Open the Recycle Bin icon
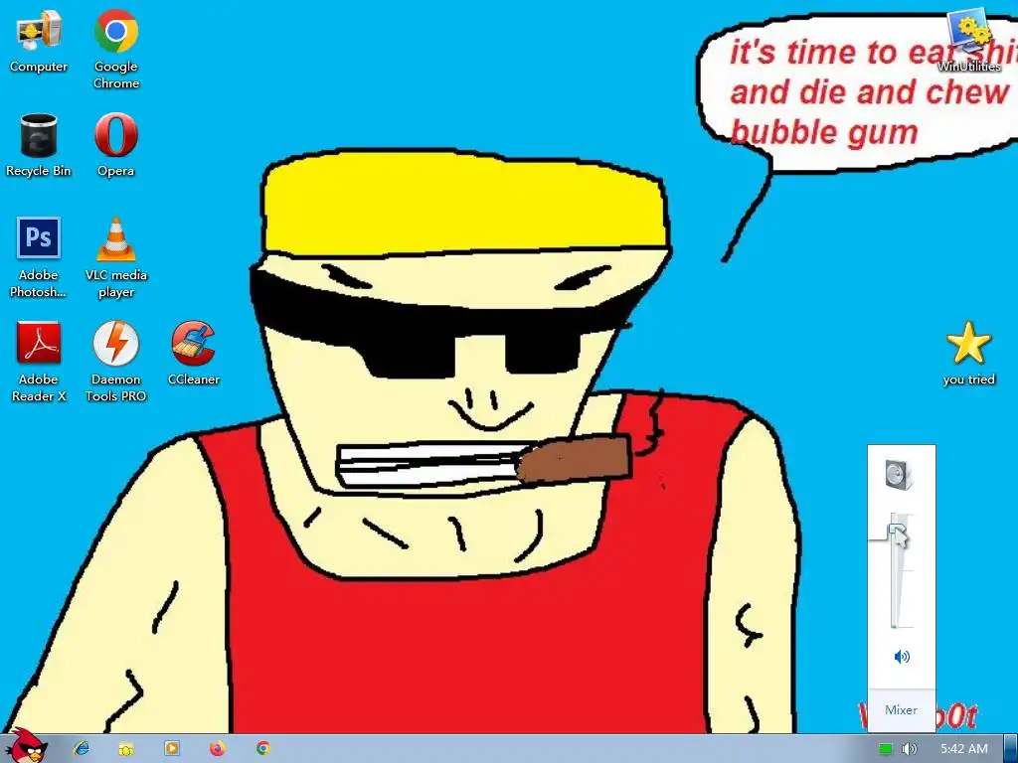 click(39, 145)
